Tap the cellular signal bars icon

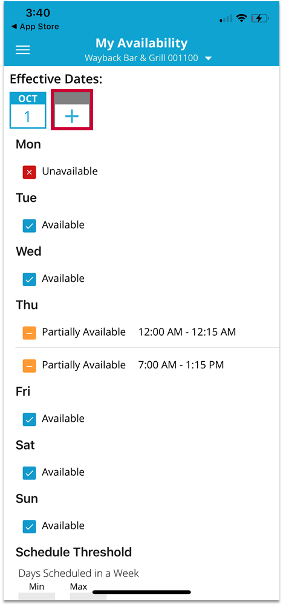pyautogui.click(x=226, y=18)
